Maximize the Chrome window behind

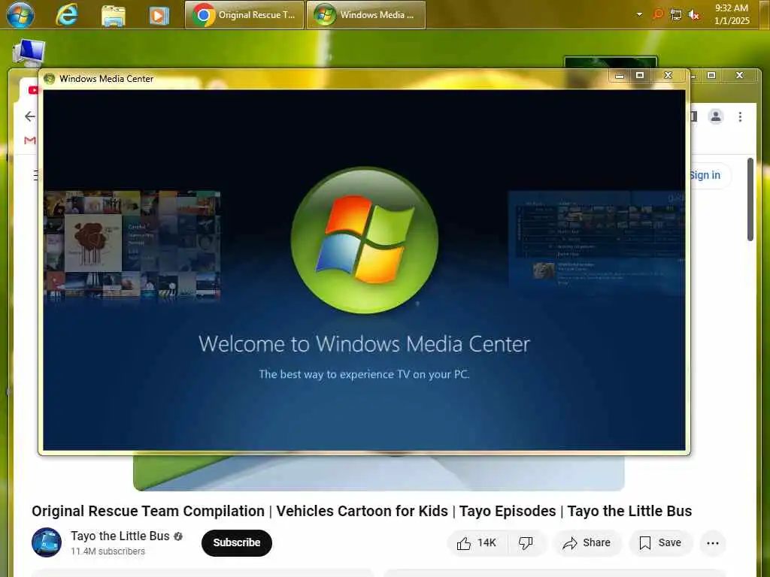tap(711, 76)
